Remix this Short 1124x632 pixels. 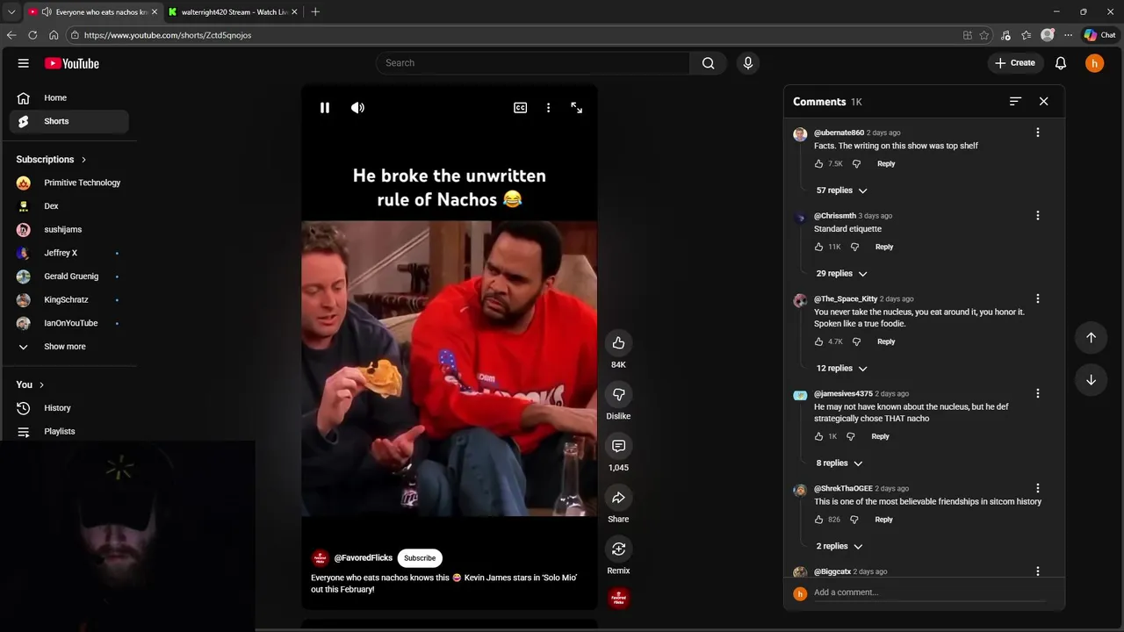(x=618, y=549)
